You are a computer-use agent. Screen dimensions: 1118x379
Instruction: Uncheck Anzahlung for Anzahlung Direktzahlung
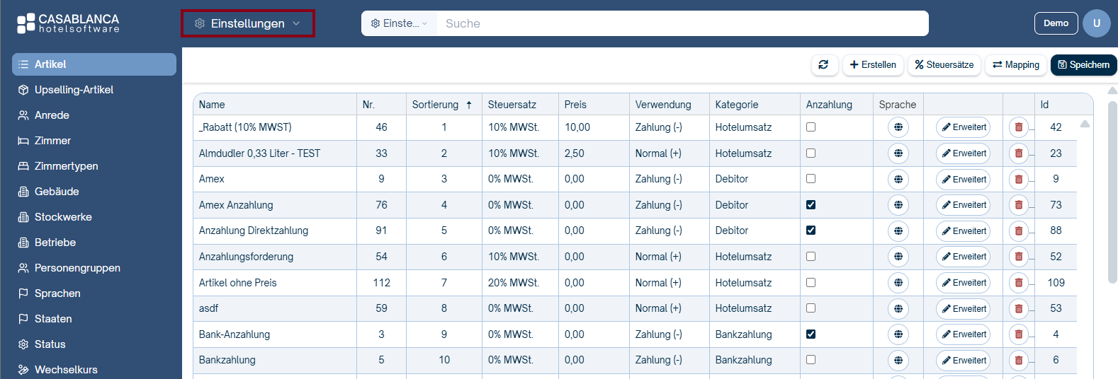[x=811, y=231]
